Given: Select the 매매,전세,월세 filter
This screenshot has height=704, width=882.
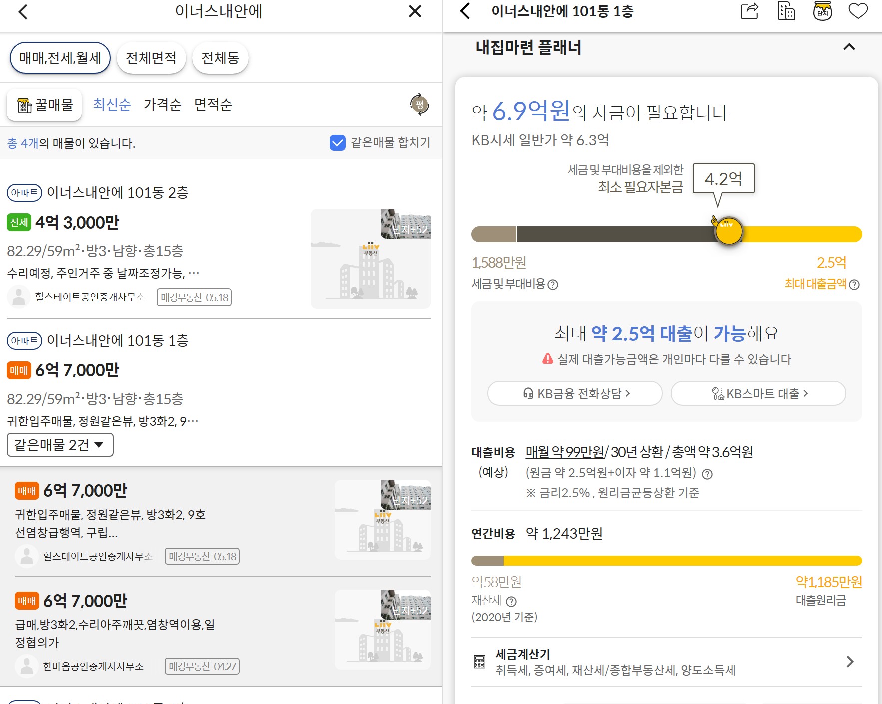Looking at the screenshot, I should click(x=60, y=58).
